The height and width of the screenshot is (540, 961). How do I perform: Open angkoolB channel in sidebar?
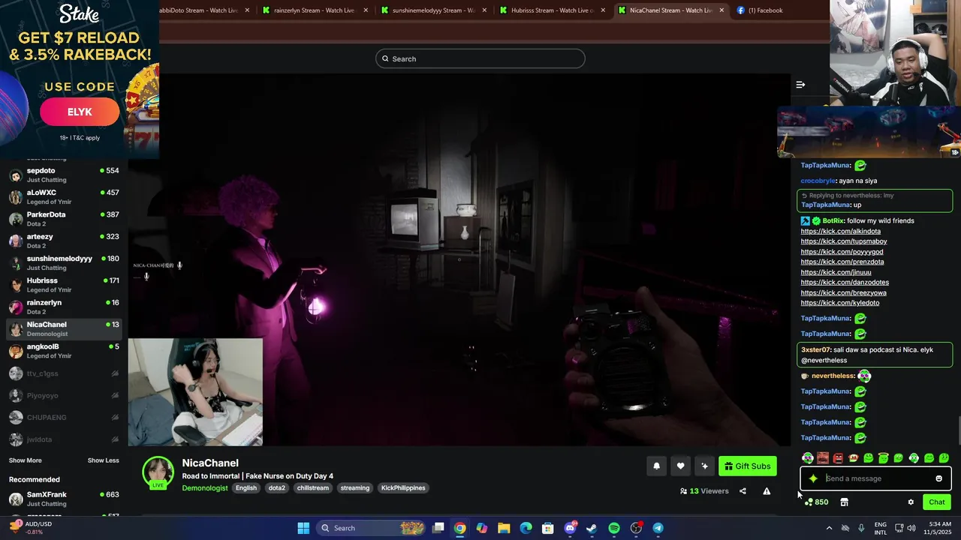pyautogui.click(x=64, y=351)
